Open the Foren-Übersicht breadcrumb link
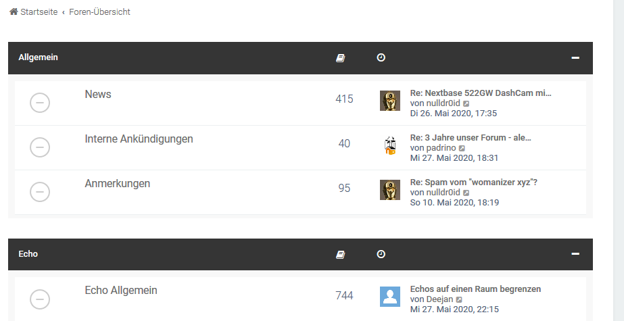The width and height of the screenshot is (624, 321). coord(99,12)
